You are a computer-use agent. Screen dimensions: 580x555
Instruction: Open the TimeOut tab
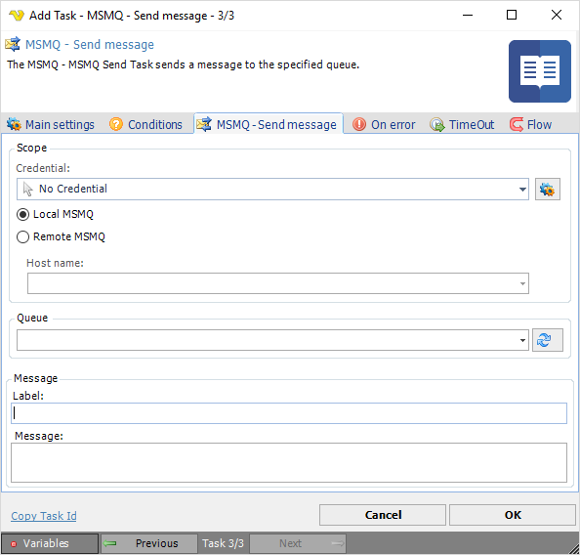pyautogui.click(x=462, y=124)
